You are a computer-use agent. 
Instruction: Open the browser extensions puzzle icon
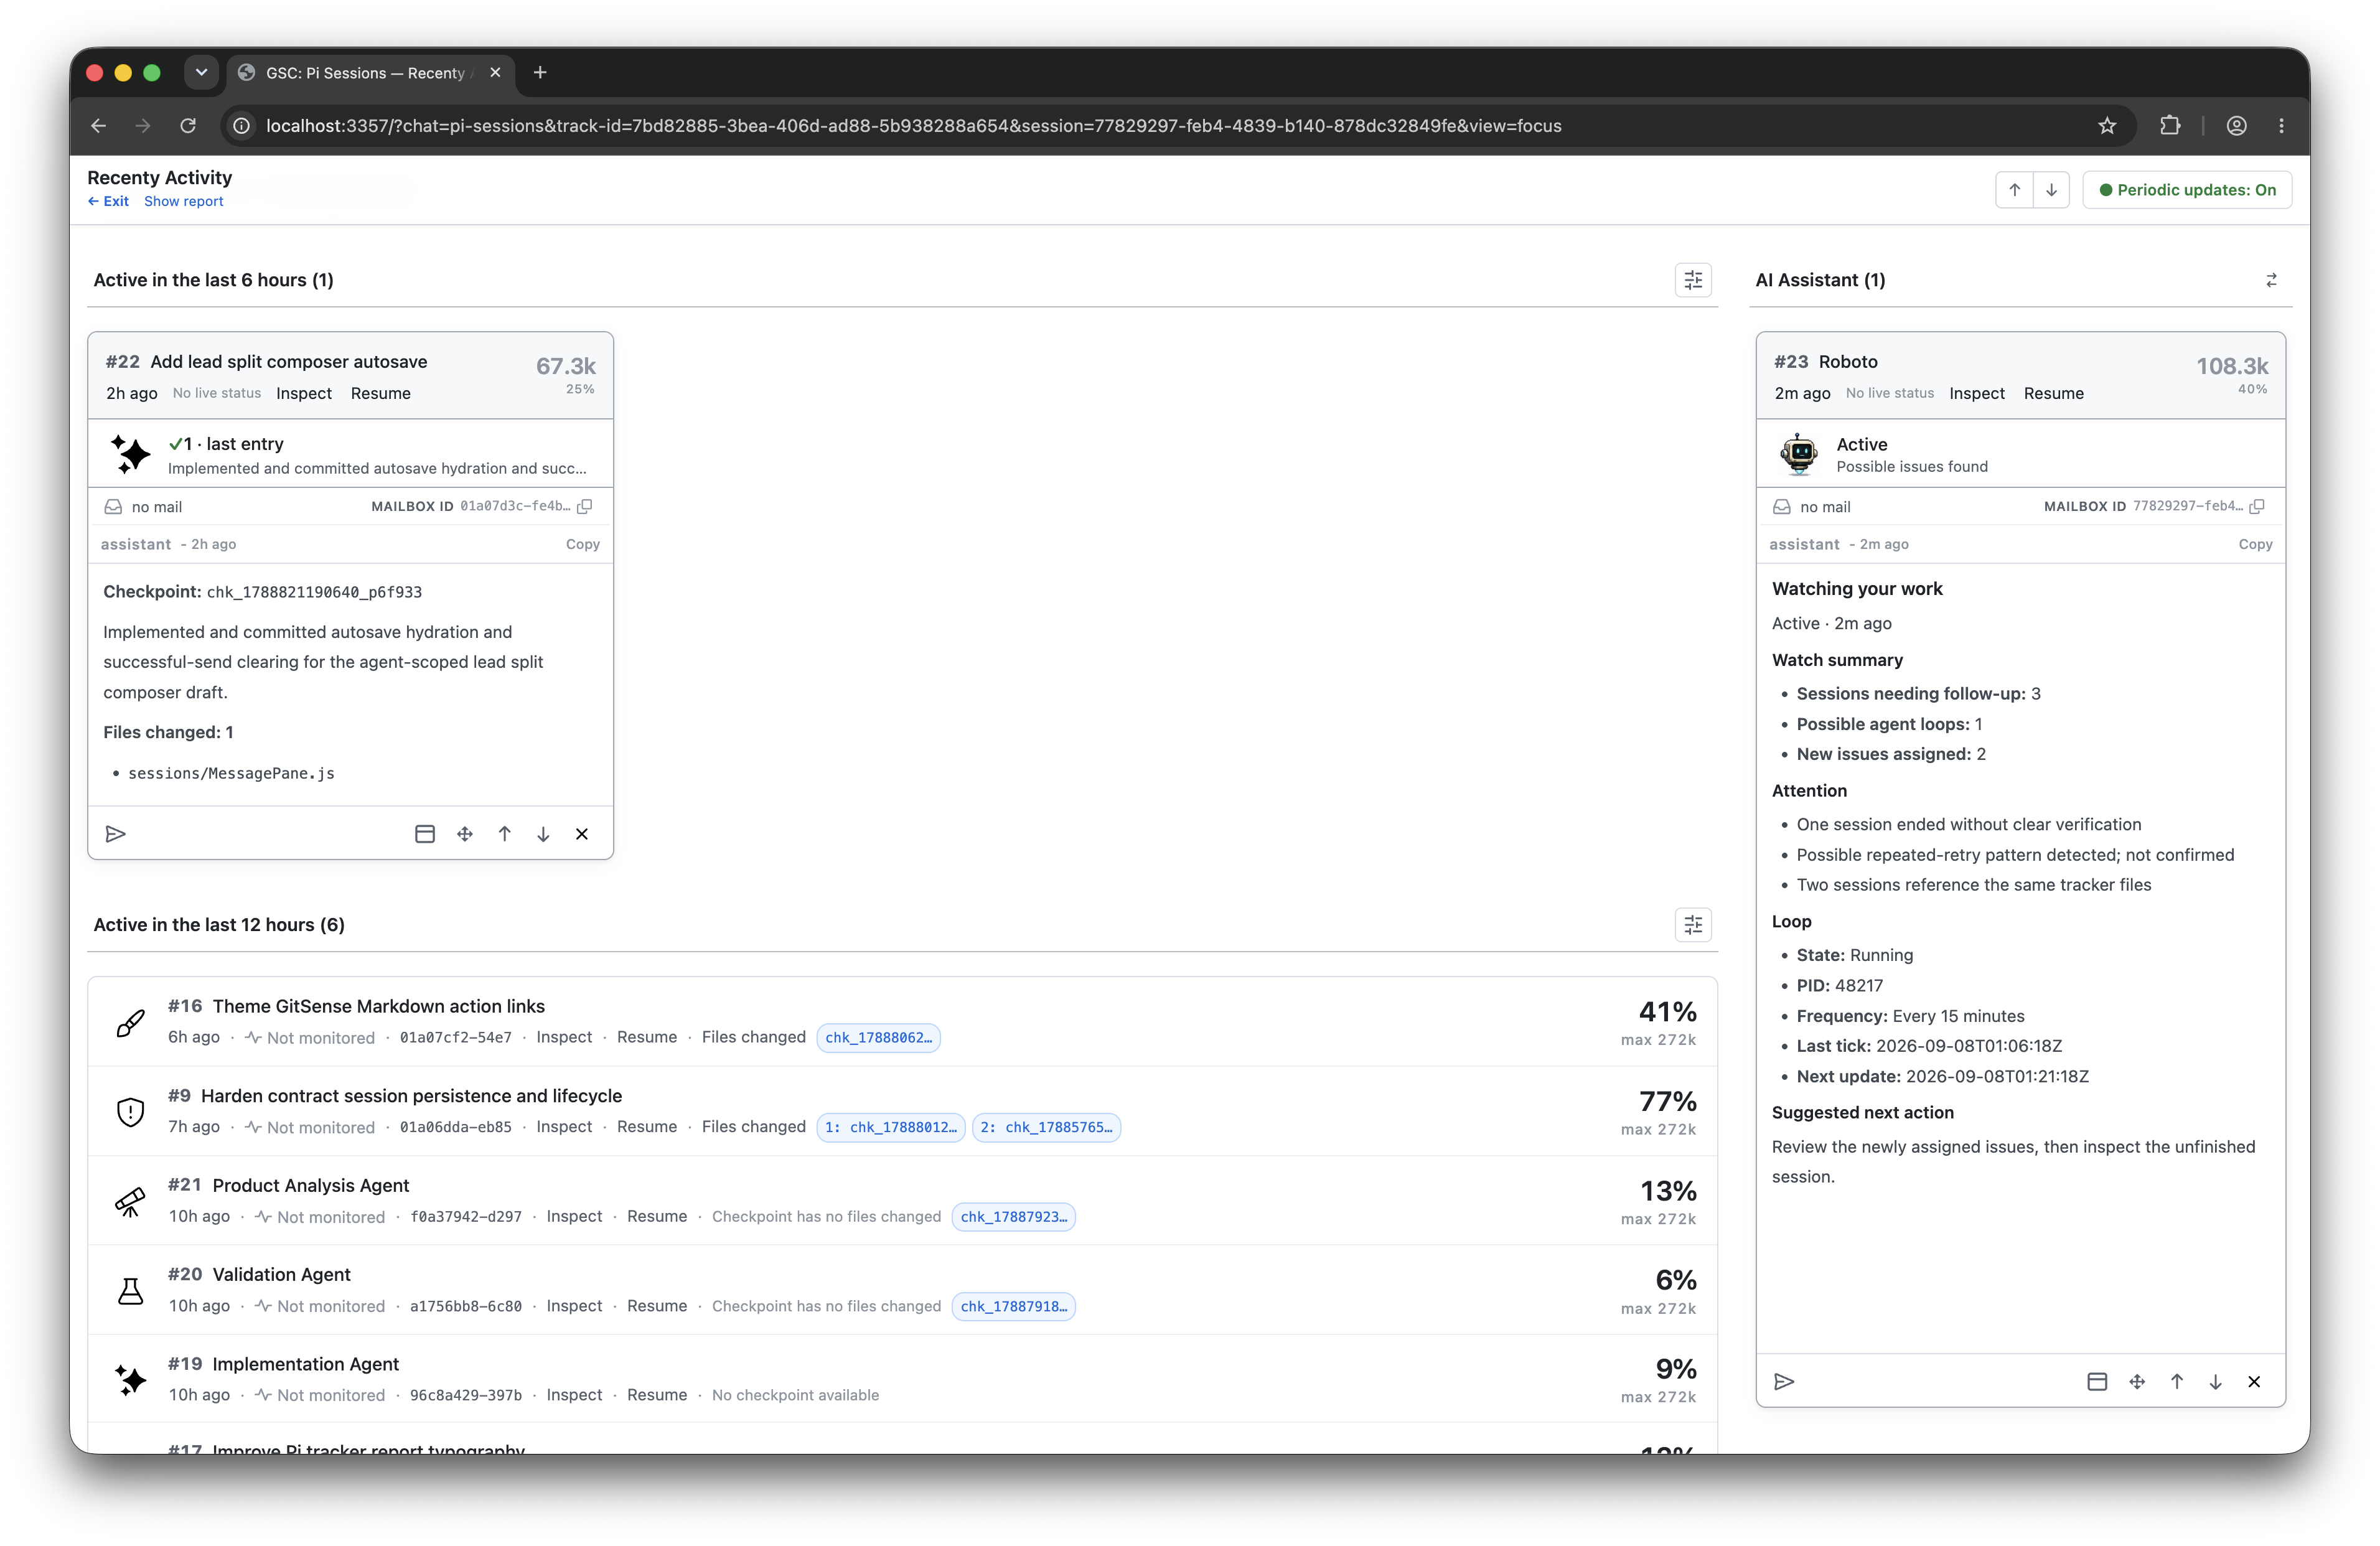[x=2169, y=126]
